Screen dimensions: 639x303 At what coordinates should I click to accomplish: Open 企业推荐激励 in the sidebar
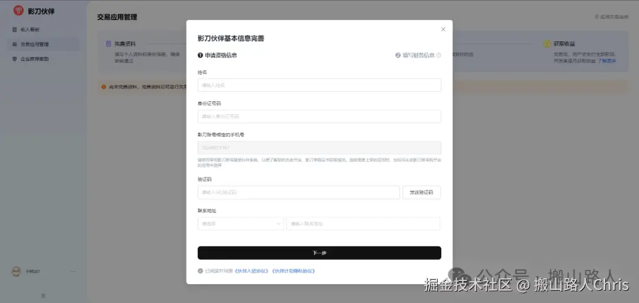coord(44,59)
